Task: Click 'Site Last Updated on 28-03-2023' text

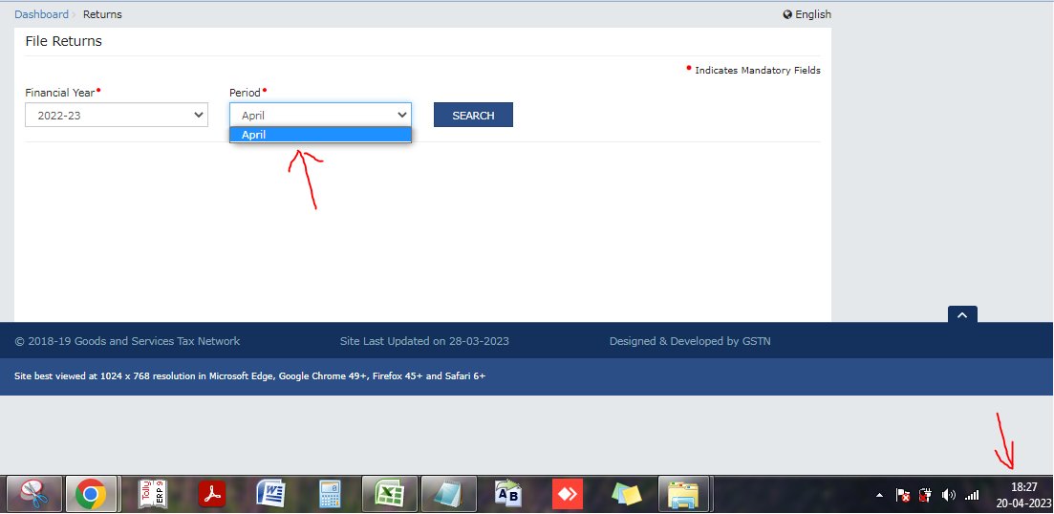Action: coord(425,341)
